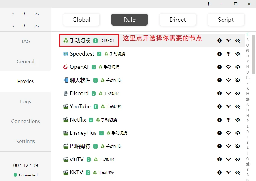Click the proxy list vertical scrollbar
256x181 pixels.
[x=253, y=55]
